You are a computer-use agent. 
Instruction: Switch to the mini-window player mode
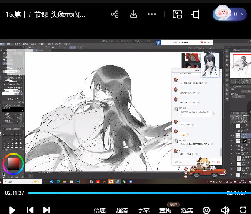coord(178,14)
